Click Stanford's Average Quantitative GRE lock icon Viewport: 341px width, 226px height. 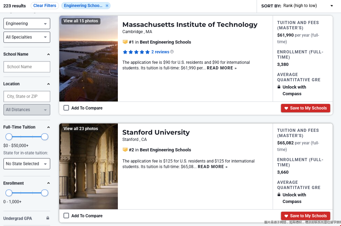279,195
